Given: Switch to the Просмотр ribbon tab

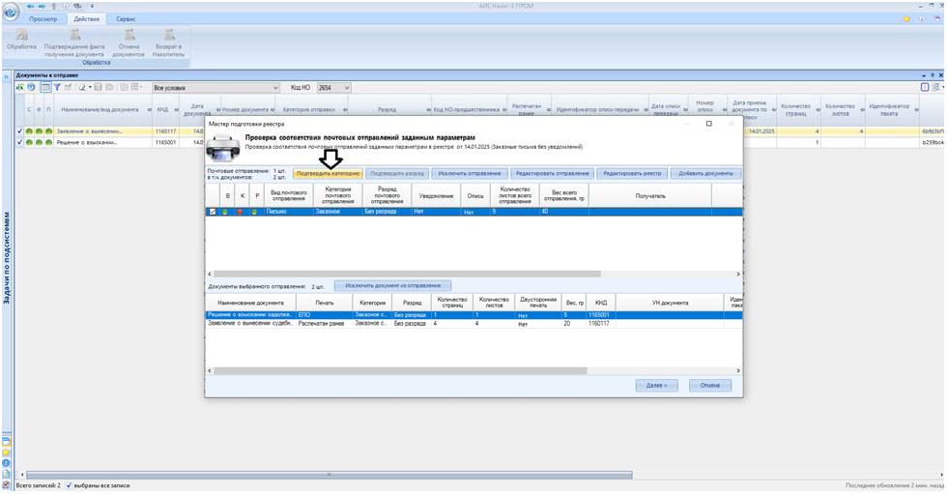Looking at the screenshot, I should (44, 19).
